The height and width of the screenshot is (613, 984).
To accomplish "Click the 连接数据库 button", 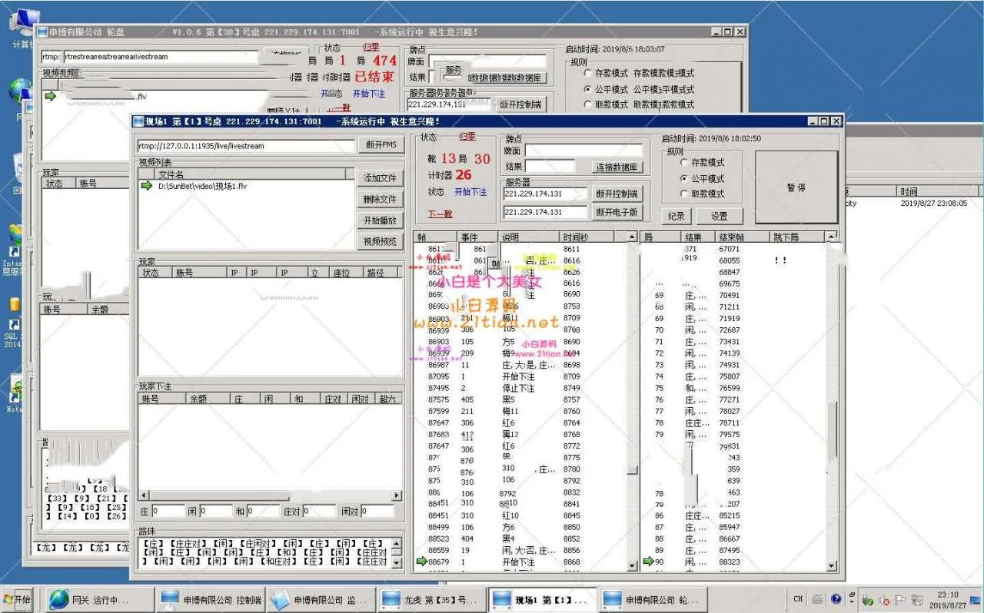I will pyautogui.click(x=616, y=167).
